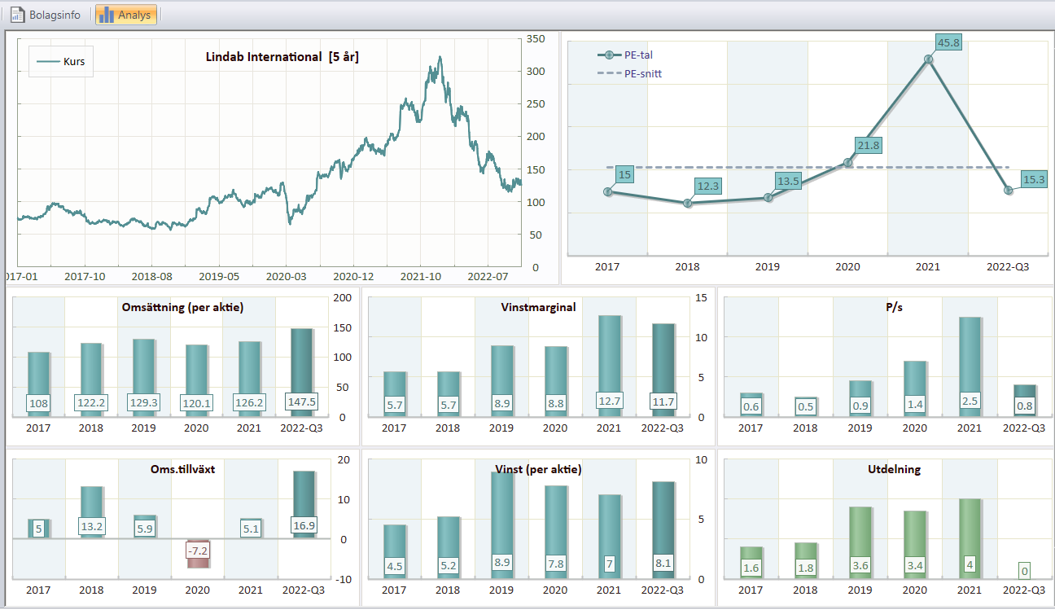
Task: Click the 1.8 Utdelning bar value
Action: (805, 567)
